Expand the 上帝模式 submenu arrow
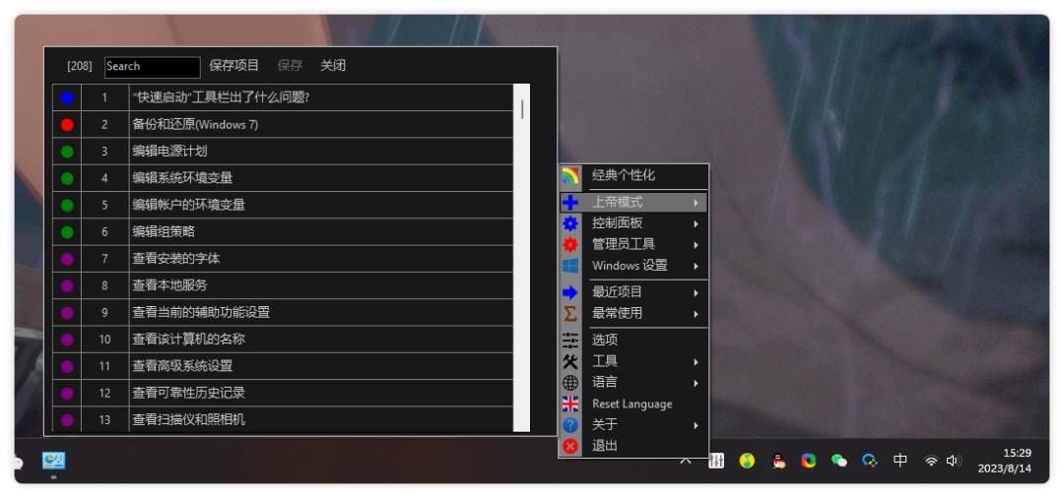 (x=697, y=203)
